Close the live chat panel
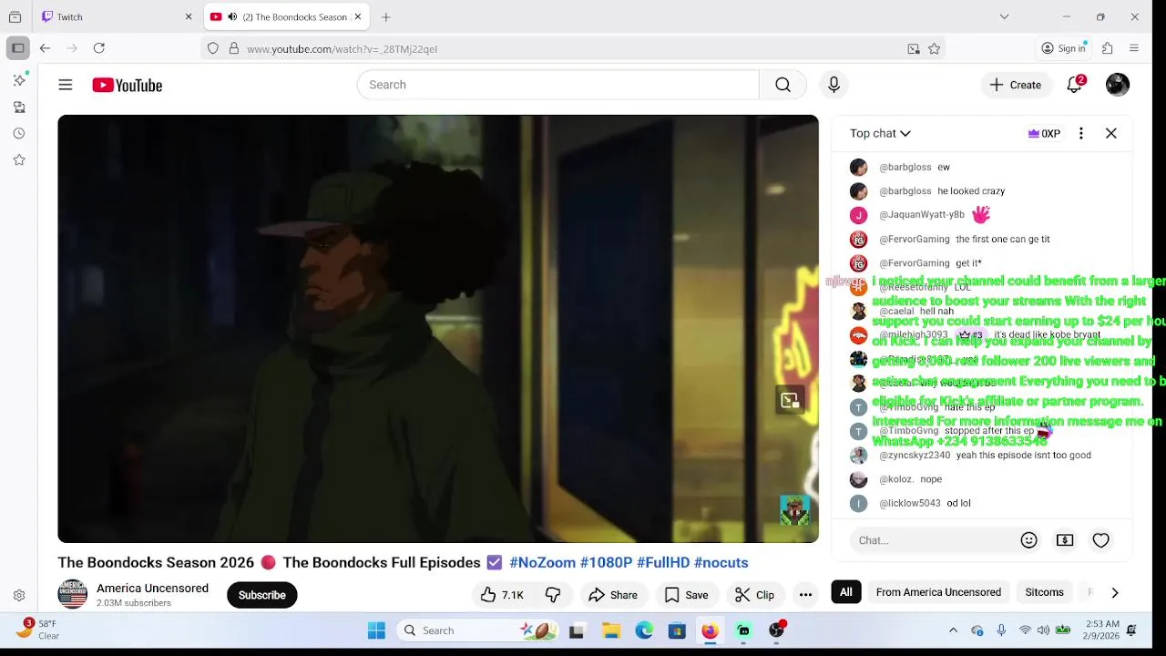Screen dimensions: 1166x656 [1111, 133]
